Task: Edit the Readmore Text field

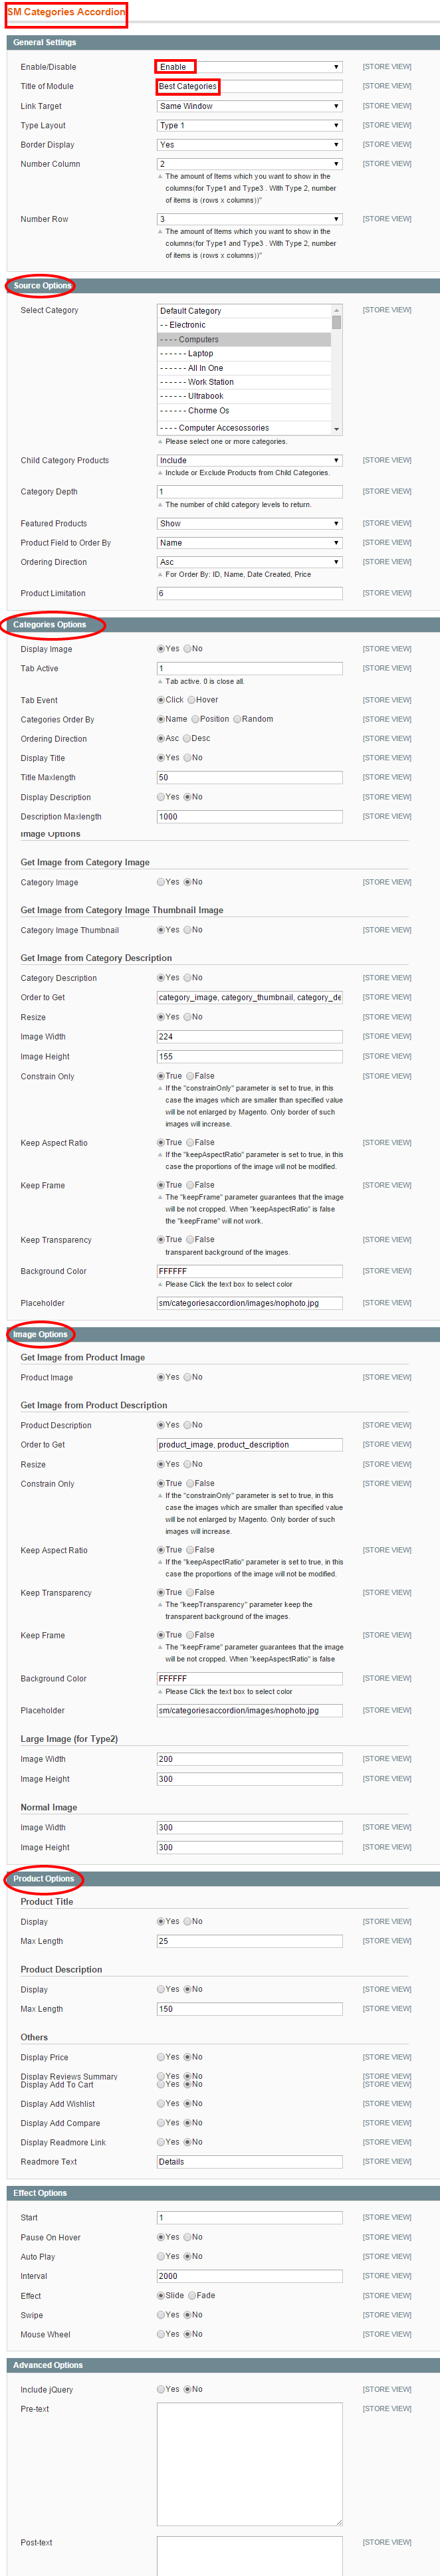Action: point(249,2162)
